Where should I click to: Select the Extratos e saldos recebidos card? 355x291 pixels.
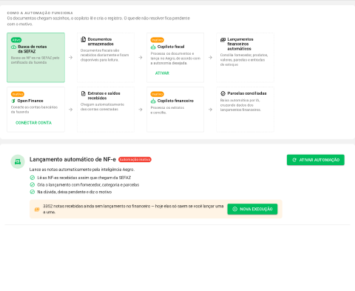tap(106, 110)
